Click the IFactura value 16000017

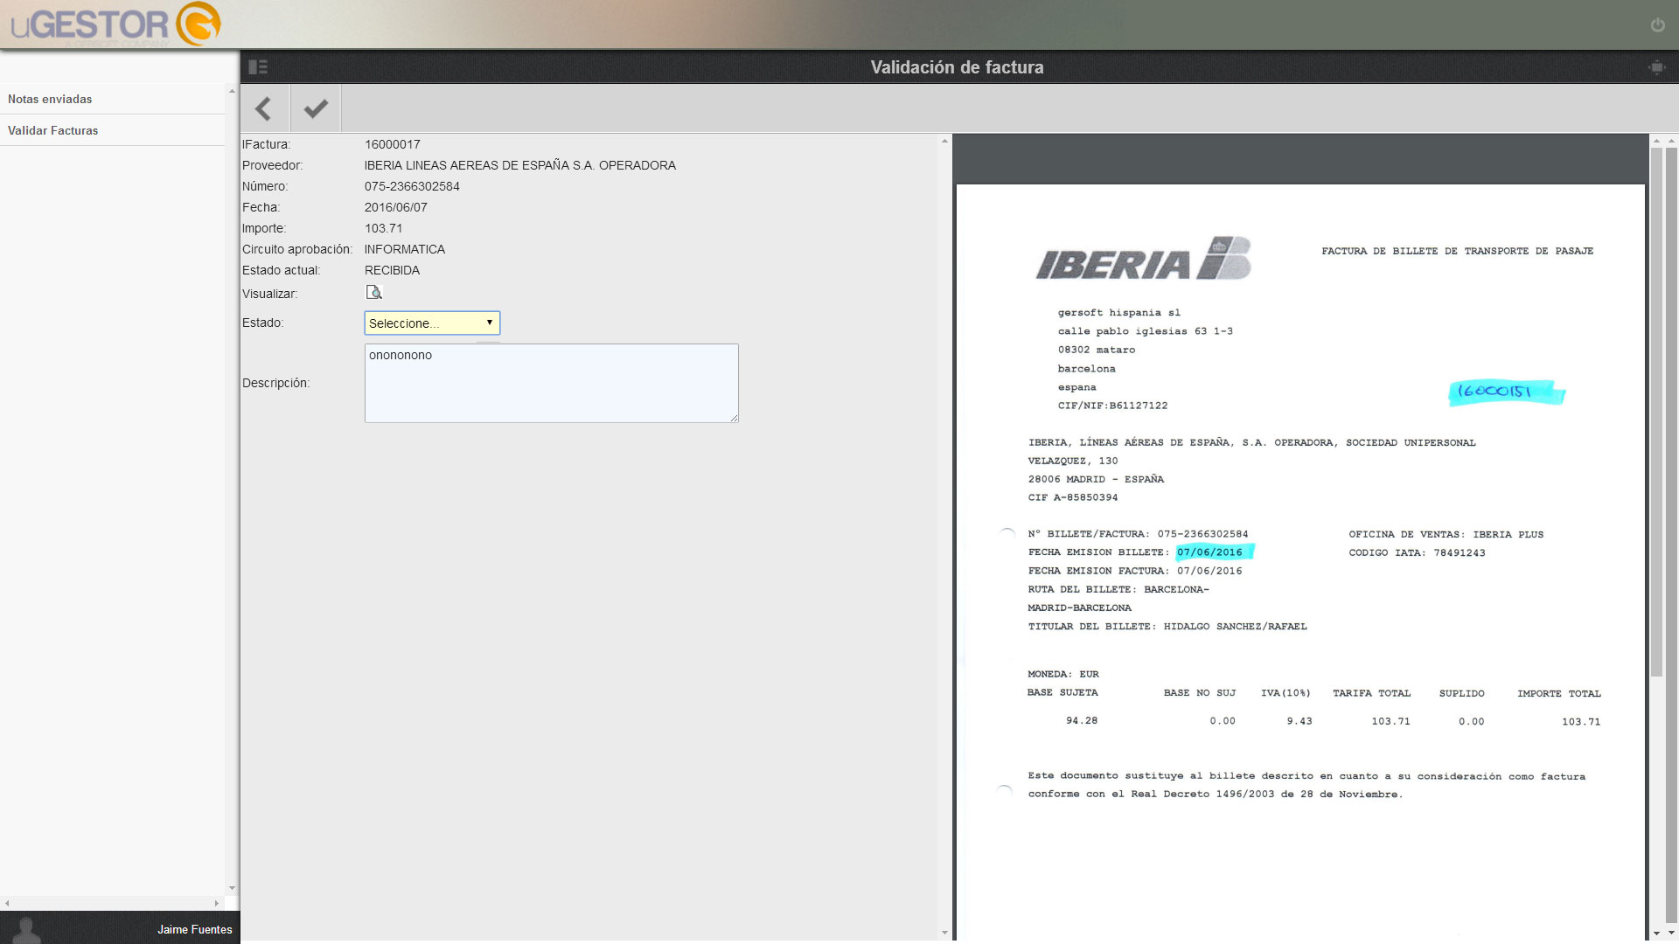pyautogui.click(x=393, y=144)
